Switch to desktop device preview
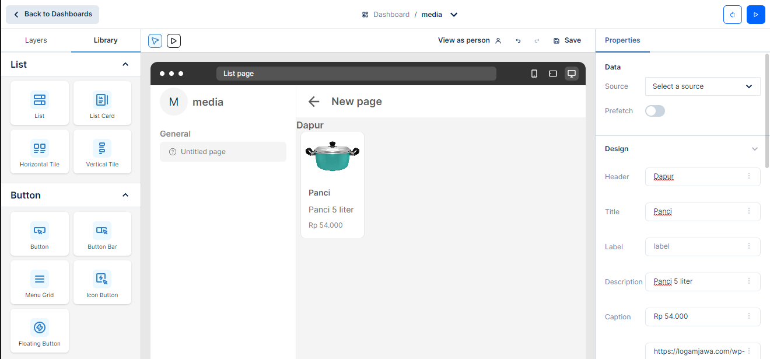Screen dimensions: 770x359 [572, 74]
